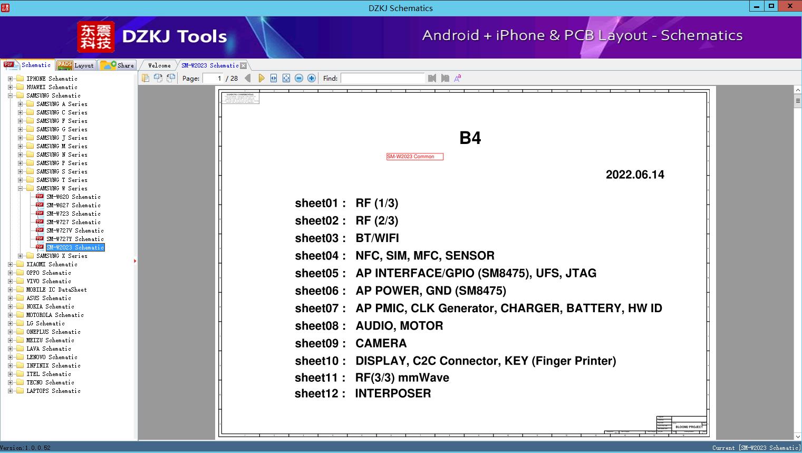Fit whole page icon
The height and width of the screenshot is (453, 802).
click(286, 78)
